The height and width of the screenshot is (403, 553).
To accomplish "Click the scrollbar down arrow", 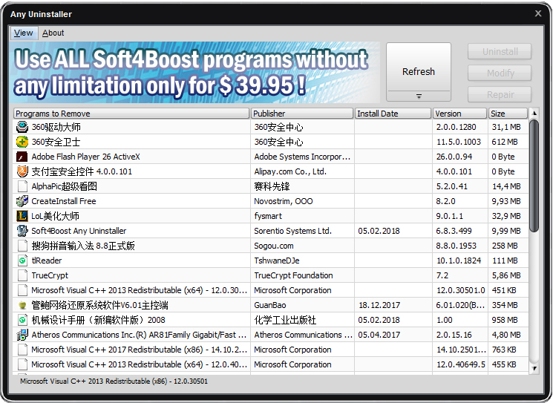I will click(534, 368).
